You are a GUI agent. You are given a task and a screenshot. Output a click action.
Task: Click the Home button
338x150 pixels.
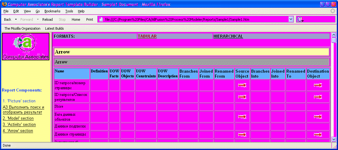[76, 19]
